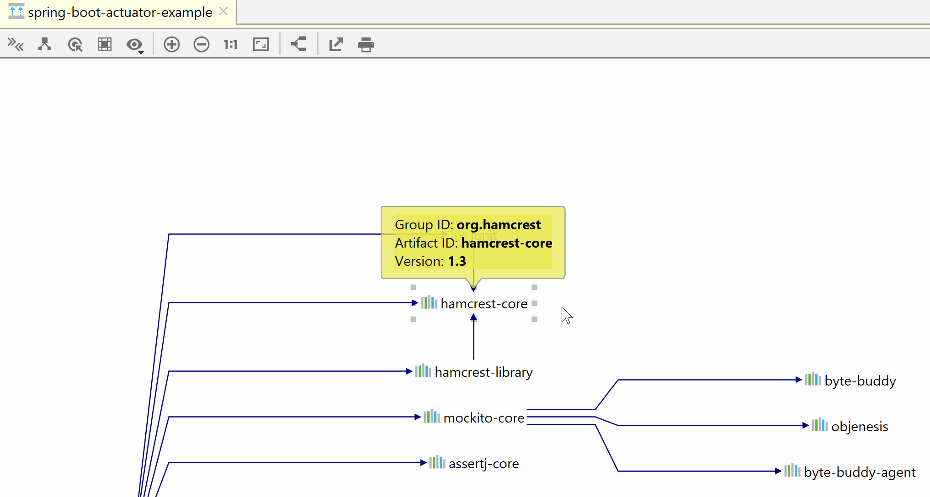930x497 pixels.
Task: Toggle the eye visibility filter icon
Action: tap(134, 43)
